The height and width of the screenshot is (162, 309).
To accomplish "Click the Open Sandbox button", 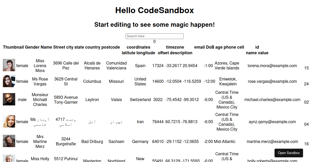I will pyautogui.click(x=289, y=153).
